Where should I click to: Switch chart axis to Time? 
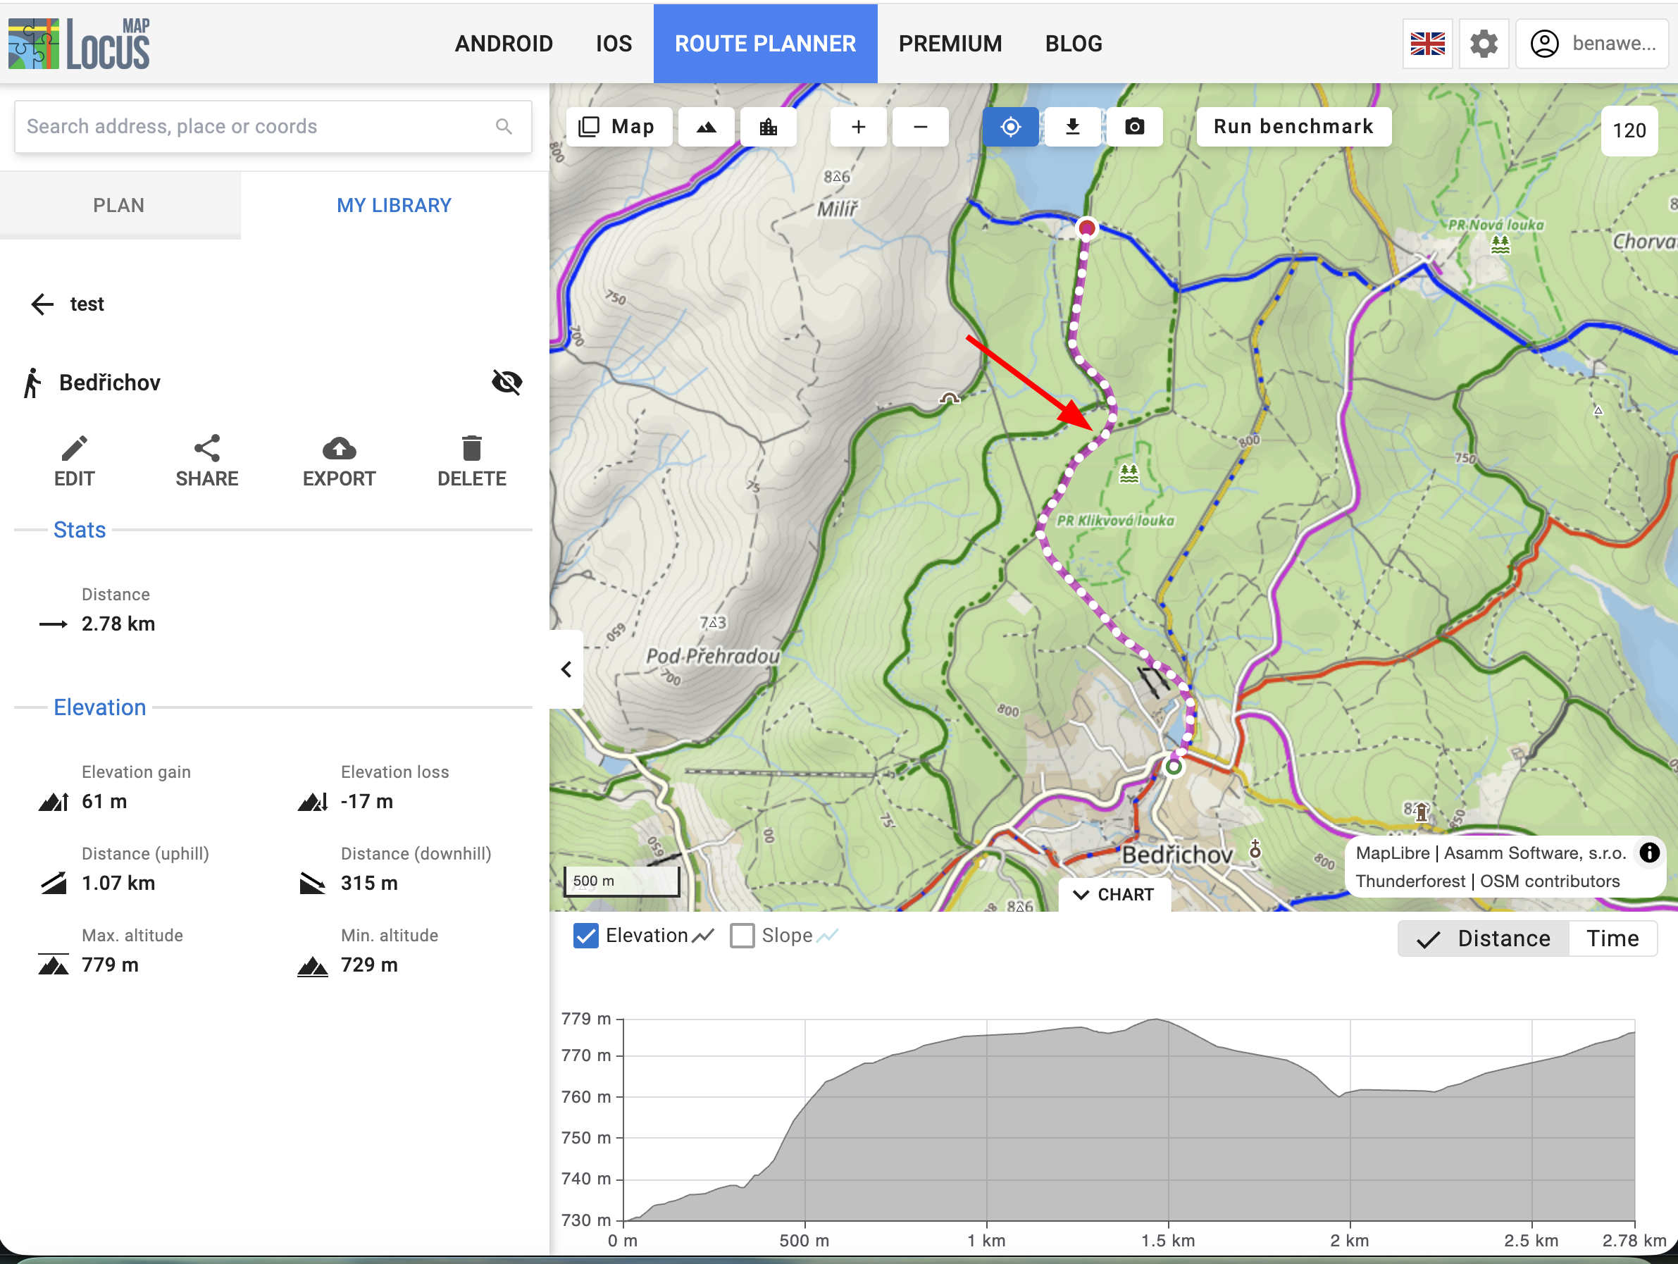click(x=1612, y=938)
